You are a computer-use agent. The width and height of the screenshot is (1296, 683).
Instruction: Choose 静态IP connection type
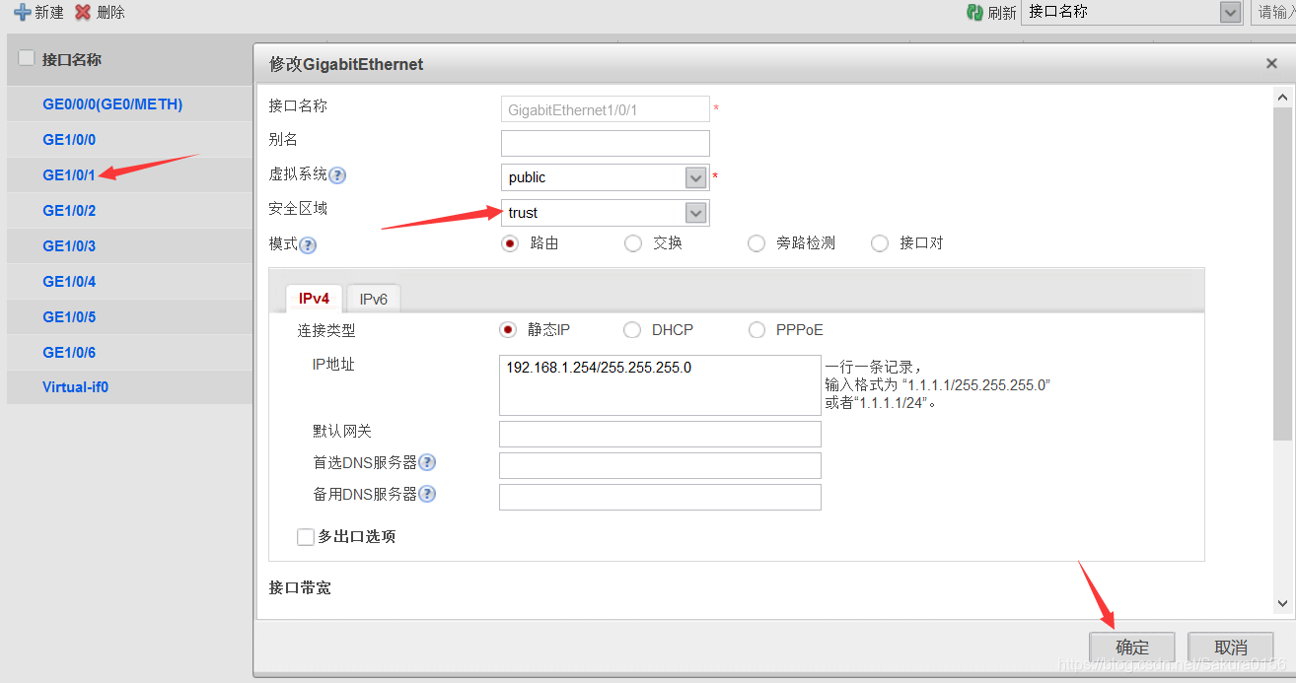click(509, 330)
